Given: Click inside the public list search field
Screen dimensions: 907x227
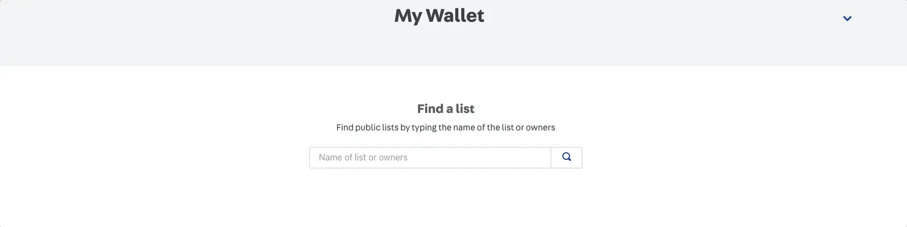Looking at the screenshot, I should (430, 158).
